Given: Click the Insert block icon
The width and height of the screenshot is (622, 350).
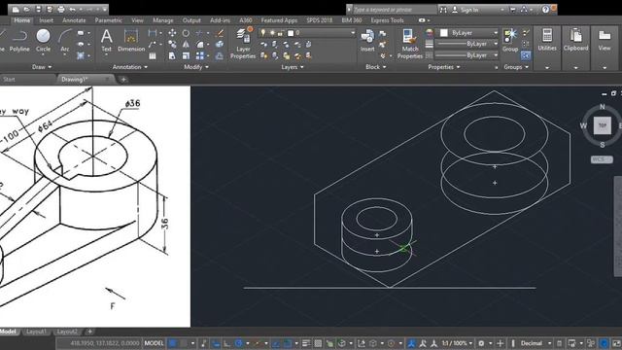Looking at the screenshot, I should point(367,41).
